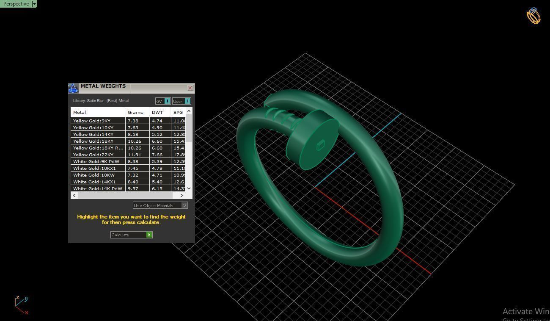Select the White Gold:10KX1 row
Screen dimensions: 550x321
coord(128,168)
